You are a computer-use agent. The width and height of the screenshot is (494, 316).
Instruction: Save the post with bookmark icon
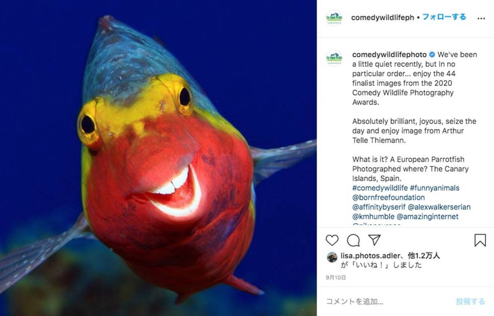pyautogui.click(x=480, y=240)
